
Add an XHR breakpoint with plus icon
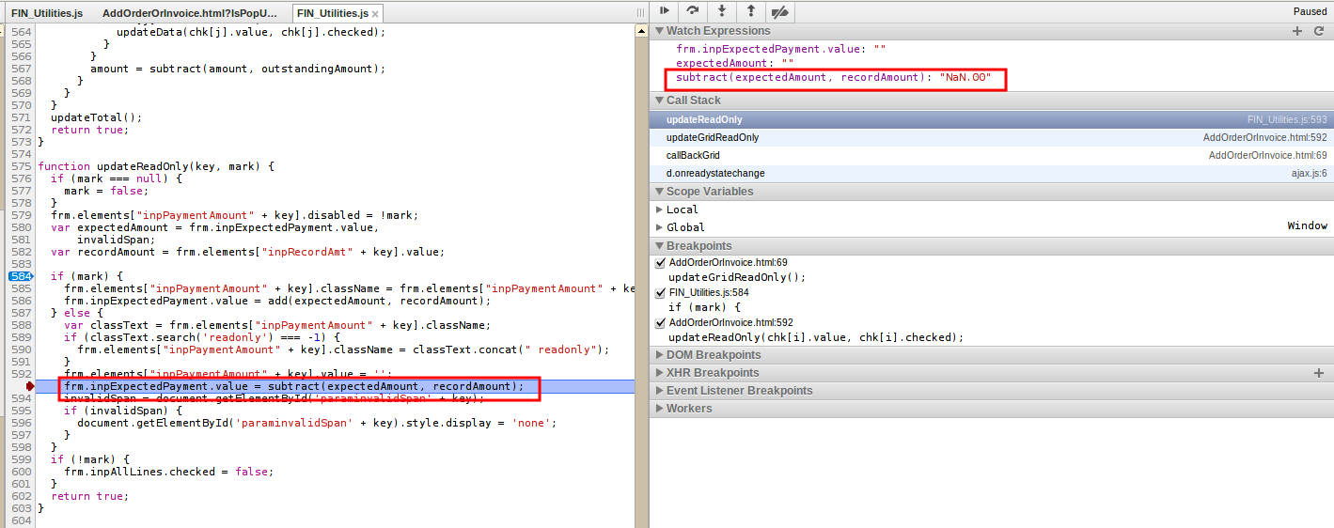pos(1318,373)
